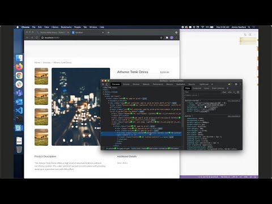Open Trash in the Dock
This screenshot has height=204, width=272.
(x=19, y=149)
